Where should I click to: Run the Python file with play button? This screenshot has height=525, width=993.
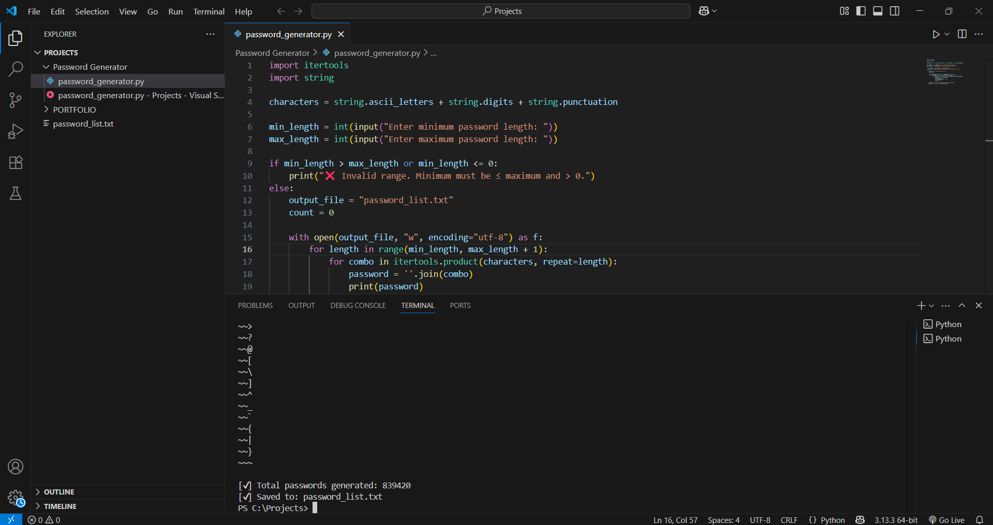[x=936, y=34]
